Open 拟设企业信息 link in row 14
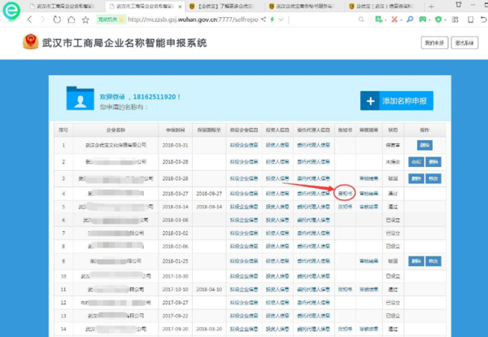Image resolution: width=488 pixels, height=337 pixels. coord(244,329)
